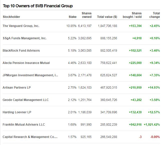The height and width of the screenshot is (145, 162).
Task: Select BlackRock Fund Advisors stockholder
Action: click(x=21, y=51)
